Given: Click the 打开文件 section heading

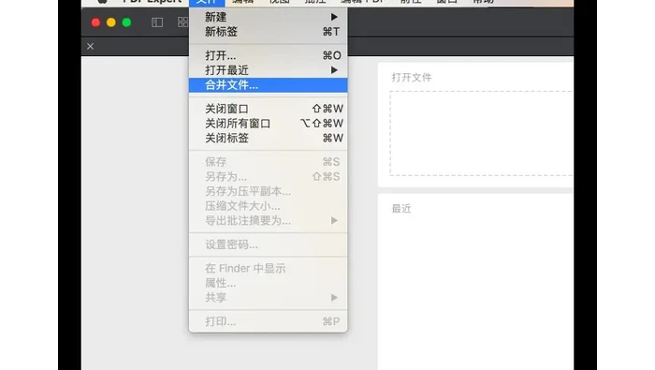Looking at the screenshot, I should pyautogui.click(x=412, y=78).
